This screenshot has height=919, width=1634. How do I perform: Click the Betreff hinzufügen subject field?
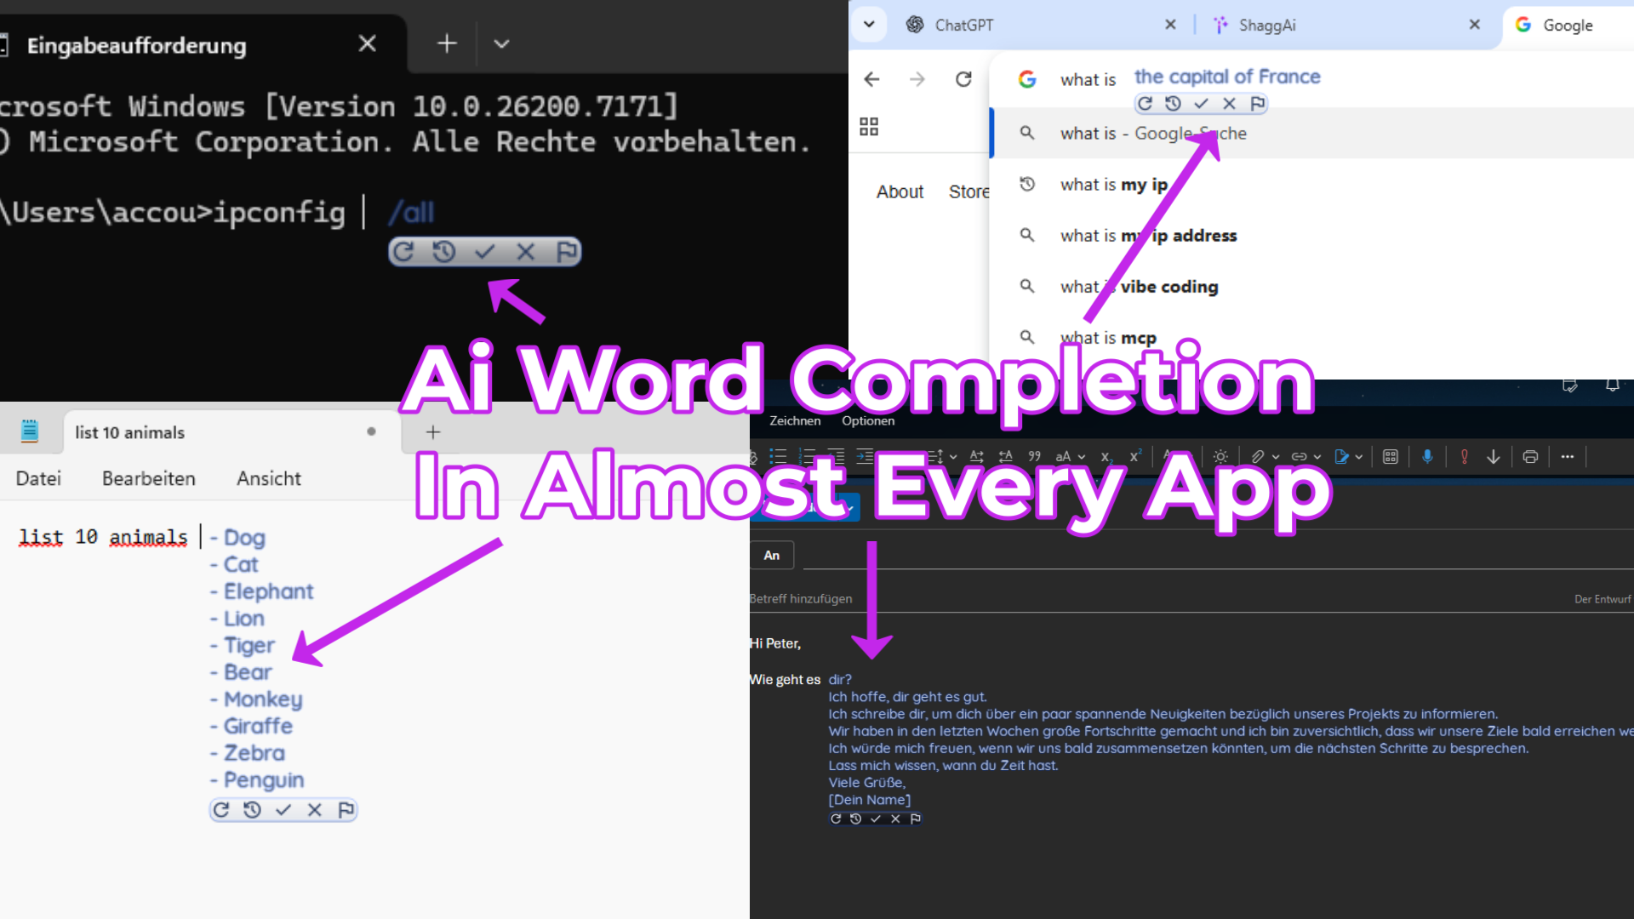pyautogui.click(x=801, y=598)
